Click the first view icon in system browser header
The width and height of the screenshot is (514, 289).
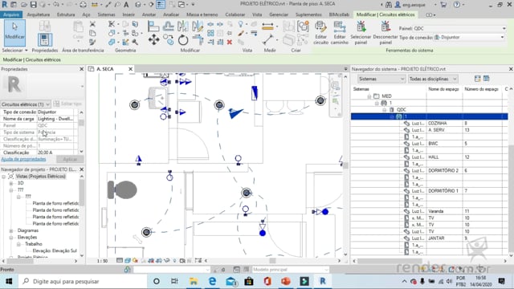click(x=477, y=79)
